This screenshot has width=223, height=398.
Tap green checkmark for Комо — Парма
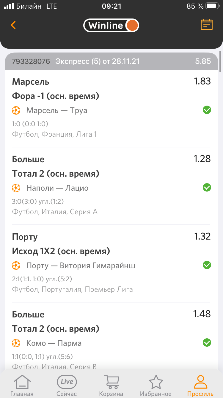207,343
